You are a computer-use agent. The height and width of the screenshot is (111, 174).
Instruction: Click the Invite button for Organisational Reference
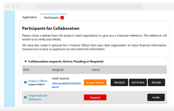pyautogui.click(x=156, y=97)
